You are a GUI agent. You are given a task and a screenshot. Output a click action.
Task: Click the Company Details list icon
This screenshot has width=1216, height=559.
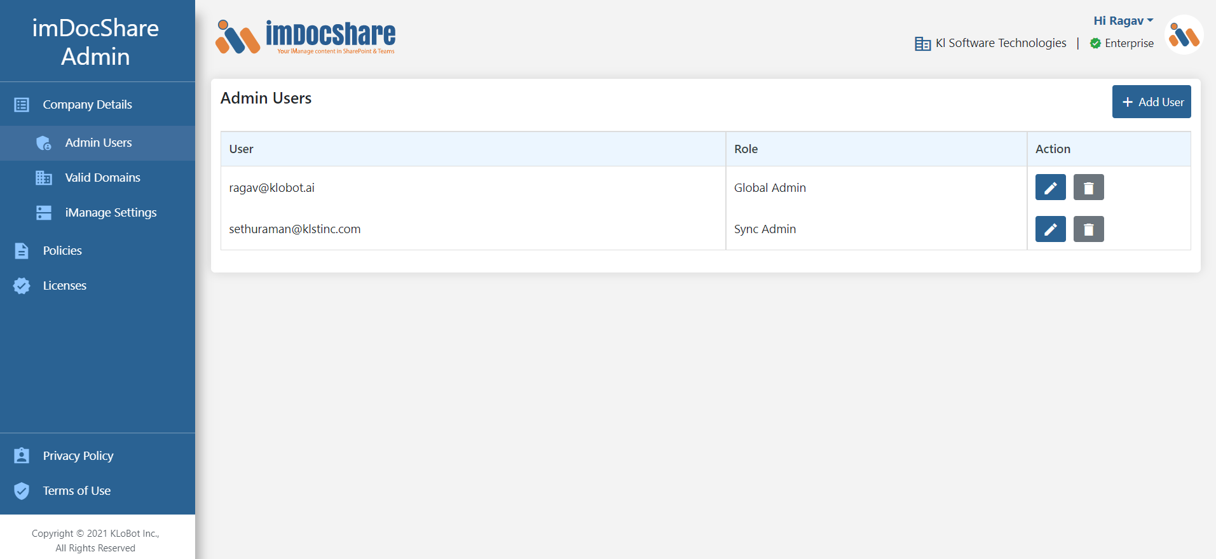pos(22,105)
